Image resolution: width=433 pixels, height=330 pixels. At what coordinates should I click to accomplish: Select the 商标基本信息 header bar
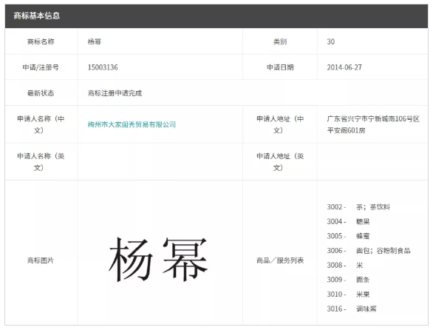pos(216,16)
